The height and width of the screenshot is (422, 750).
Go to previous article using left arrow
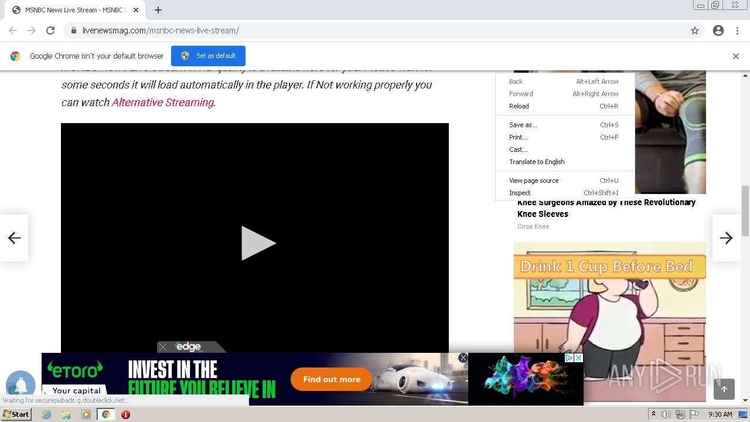[x=14, y=237]
